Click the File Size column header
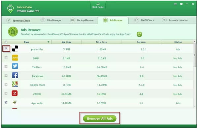The width and height of the screenshot is (198, 129). pos(101,42)
